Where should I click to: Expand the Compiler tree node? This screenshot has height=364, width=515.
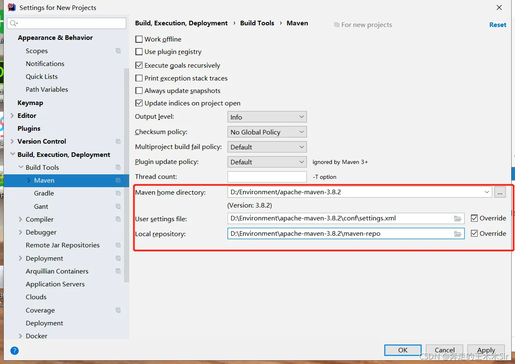tap(21, 219)
